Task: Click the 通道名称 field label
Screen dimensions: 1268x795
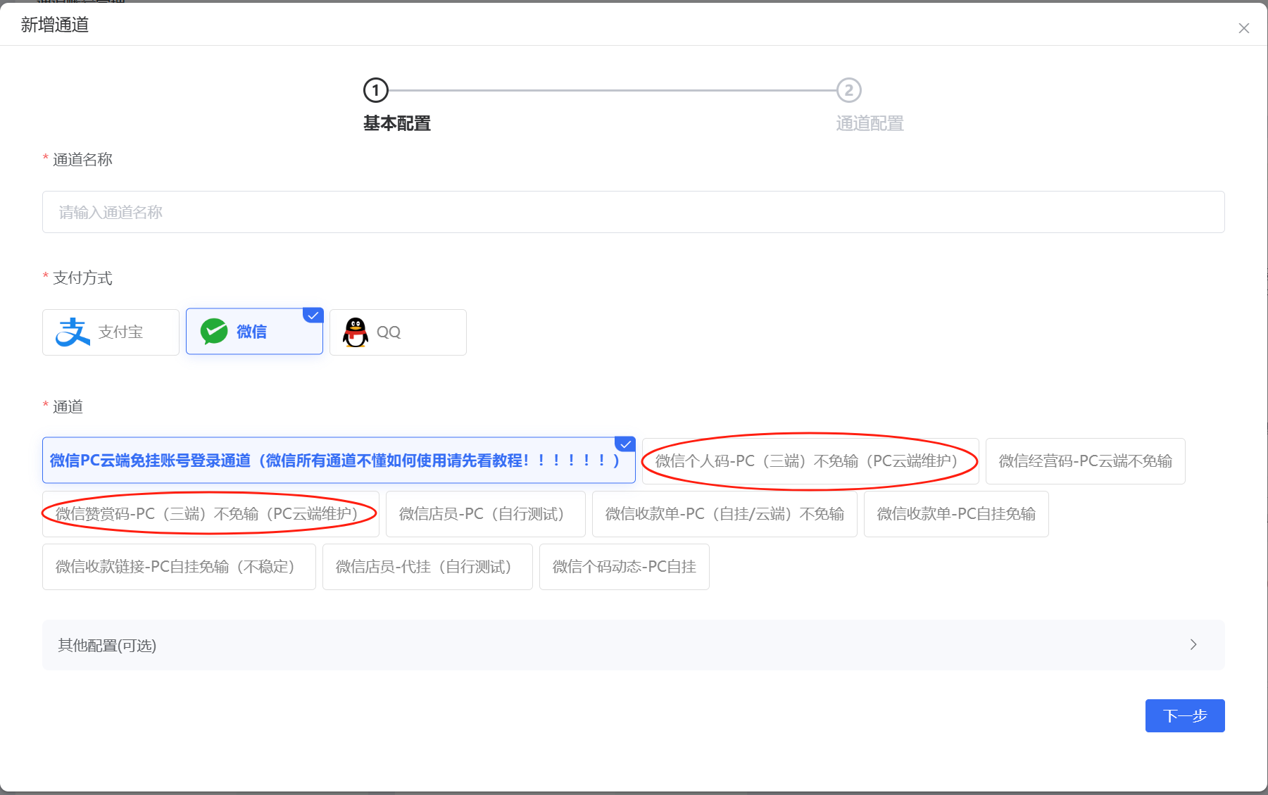Action: (x=82, y=160)
